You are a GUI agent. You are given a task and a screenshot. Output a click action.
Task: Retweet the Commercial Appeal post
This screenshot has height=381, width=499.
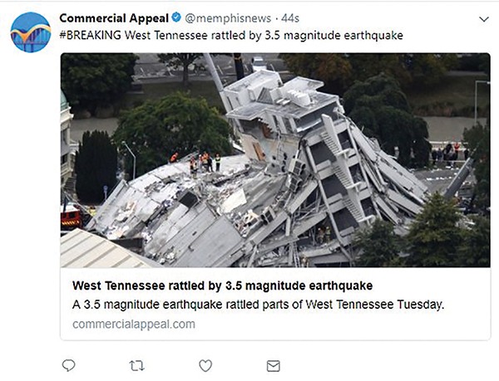137,365
